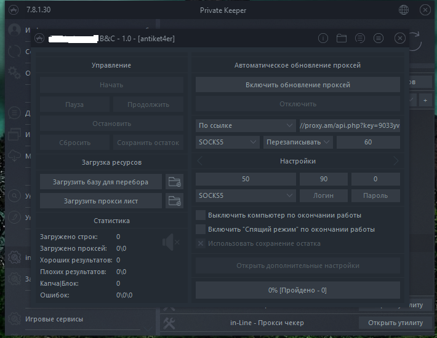Screen dimensions: 437x338
Task: Click the right arrow next to Настройки
Action: [x=396, y=161]
